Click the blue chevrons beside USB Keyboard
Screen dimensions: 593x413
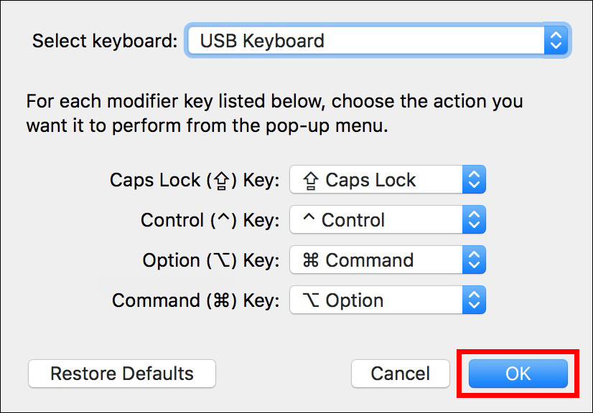point(556,40)
